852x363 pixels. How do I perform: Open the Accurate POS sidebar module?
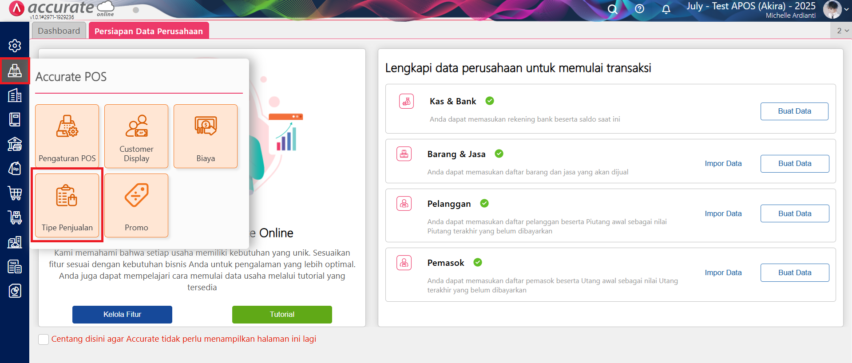(x=15, y=71)
